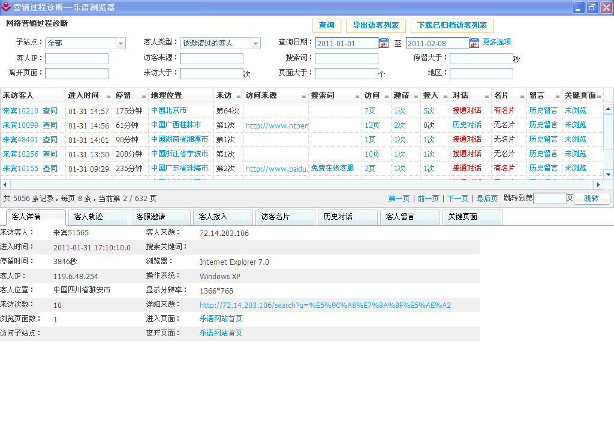The height and width of the screenshot is (443, 614).
Task: Click horizontal scrollbar left arrow
Action: pyautogui.click(x=5, y=184)
